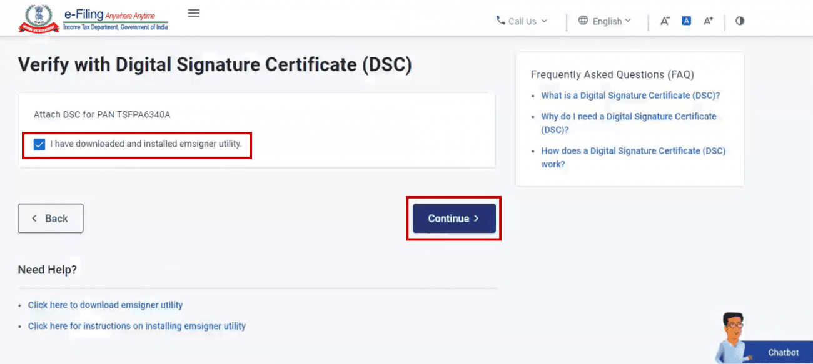Go back using the Back button
This screenshot has width=813, height=364.
pyautogui.click(x=50, y=219)
